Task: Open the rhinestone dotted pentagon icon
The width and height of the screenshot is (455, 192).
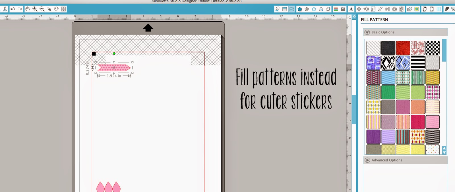Action: [x=314, y=9]
